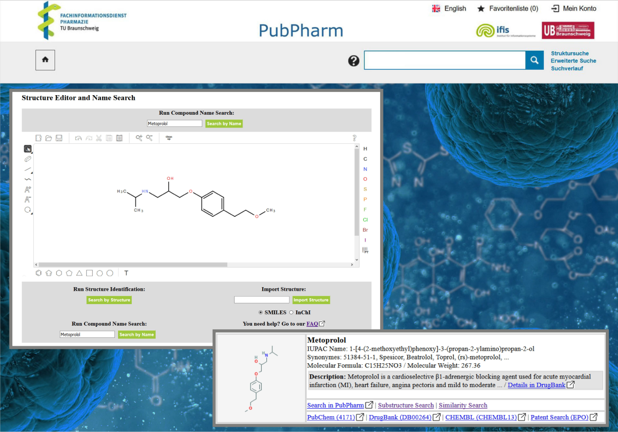Go to Favoritenliste in top navigation
This screenshot has height=432, width=618.
507,8
